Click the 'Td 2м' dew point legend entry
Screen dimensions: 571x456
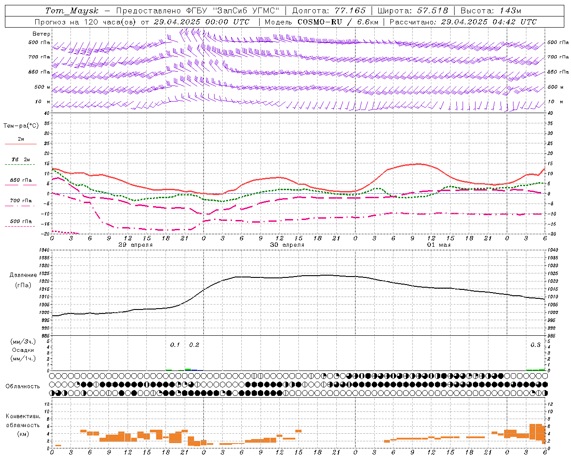click(21, 159)
